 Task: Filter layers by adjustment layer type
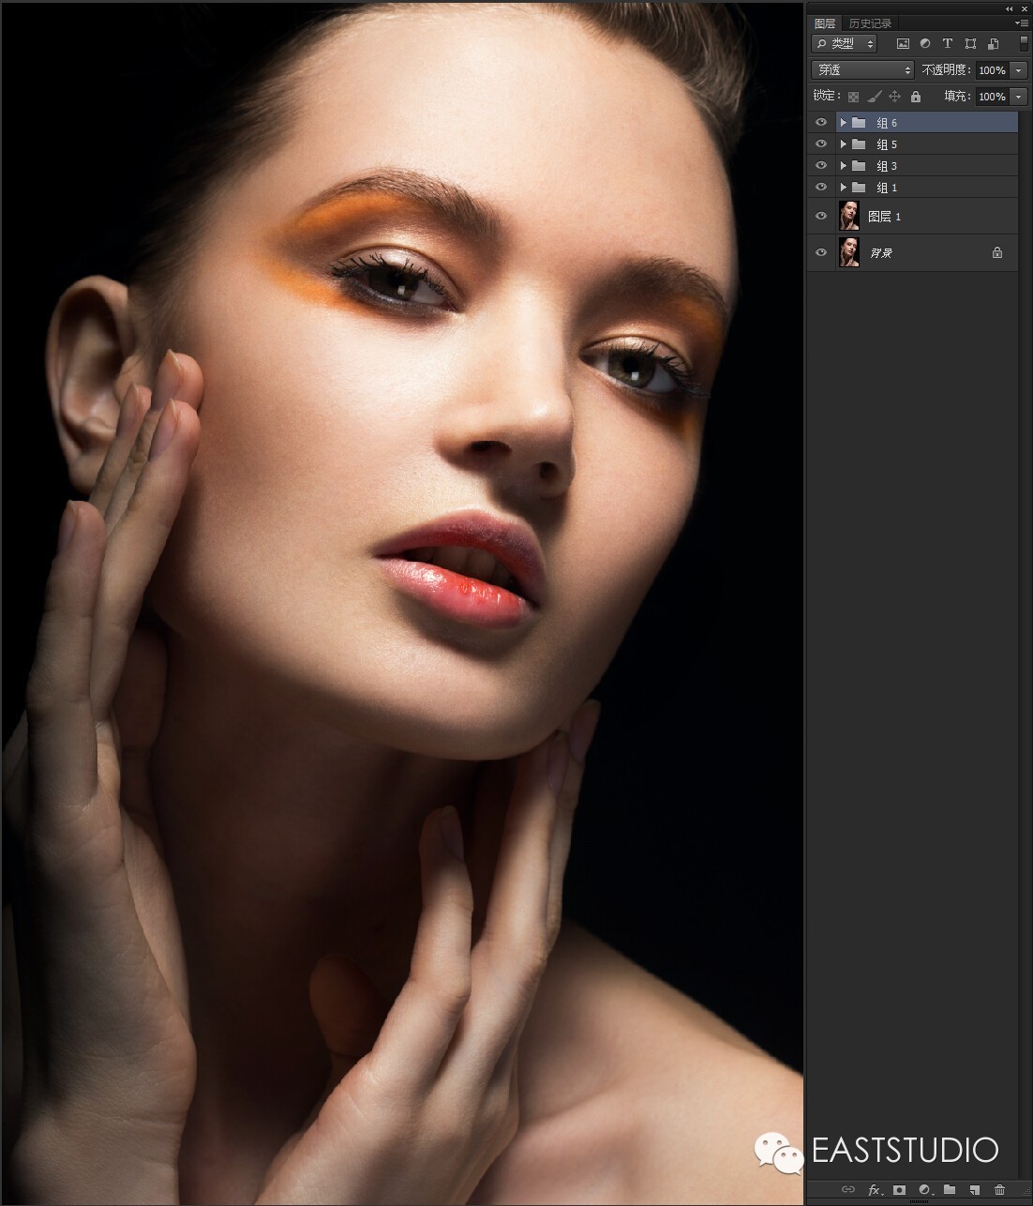[925, 44]
